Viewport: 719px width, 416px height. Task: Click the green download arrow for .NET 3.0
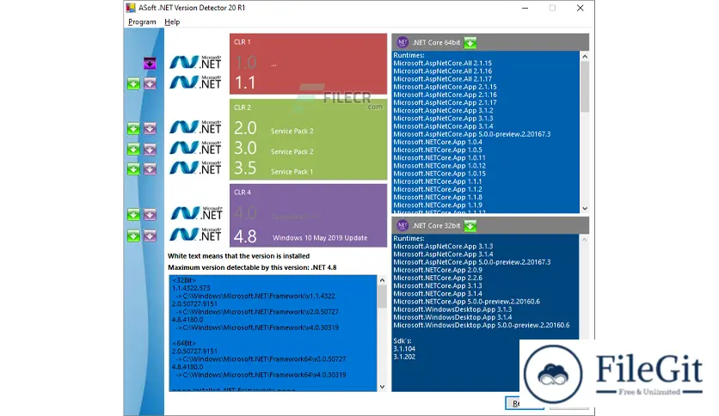pos(133,149)
